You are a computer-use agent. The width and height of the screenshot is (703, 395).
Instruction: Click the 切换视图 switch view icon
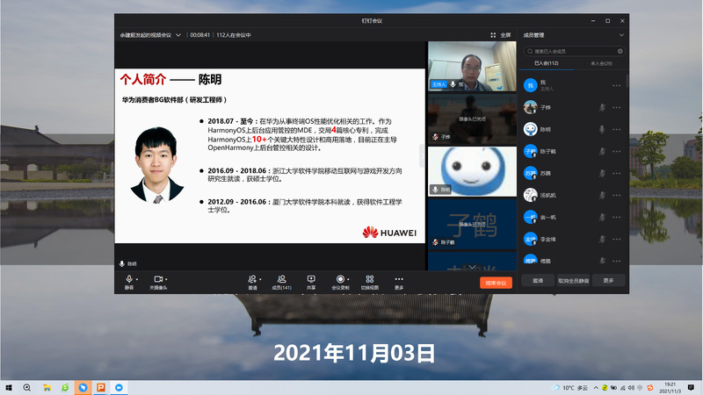tap(370, 278)
